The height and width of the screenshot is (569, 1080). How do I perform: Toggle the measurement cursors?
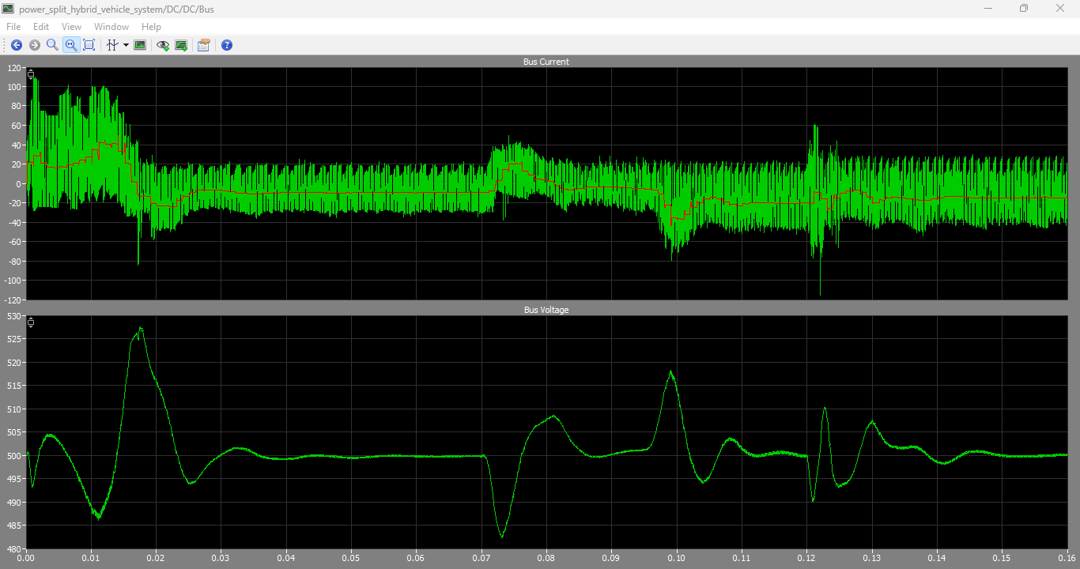[112, 45]
